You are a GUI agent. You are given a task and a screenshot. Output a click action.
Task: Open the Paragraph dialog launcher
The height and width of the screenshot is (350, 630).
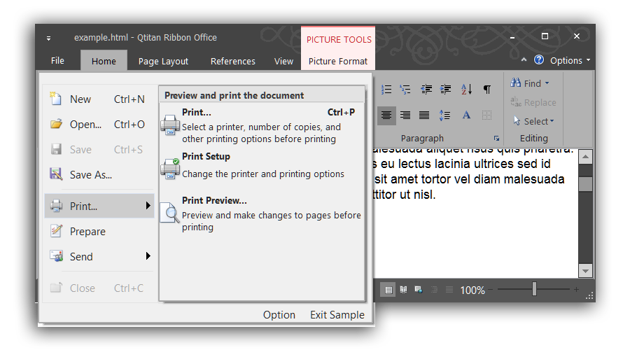tap(496, 139)
